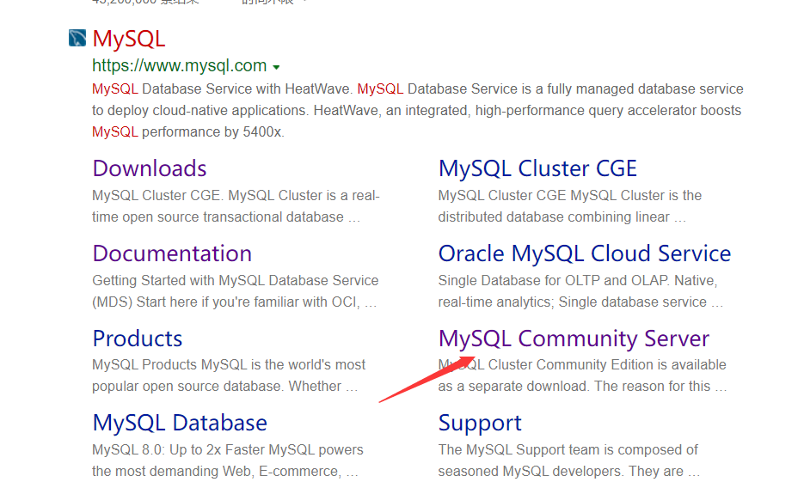Click text 'the most demanding Web, E-commerce'

tap(216, 471)
